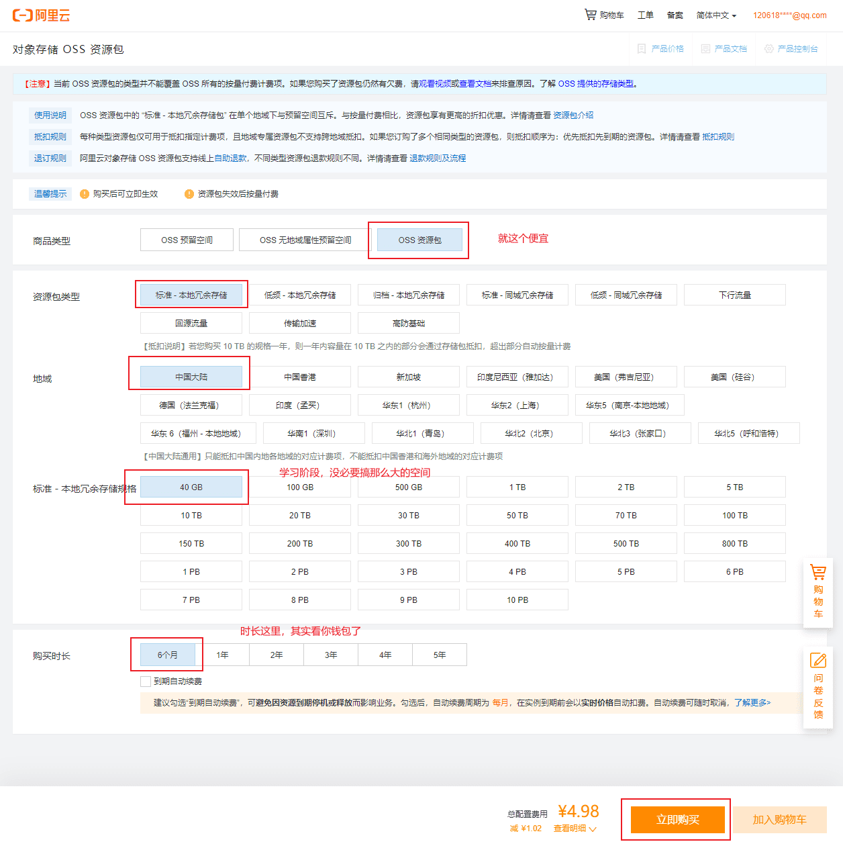The image size is (843, 848).
Task: Open the shopping cart icon in header
Action: (590, 15)
